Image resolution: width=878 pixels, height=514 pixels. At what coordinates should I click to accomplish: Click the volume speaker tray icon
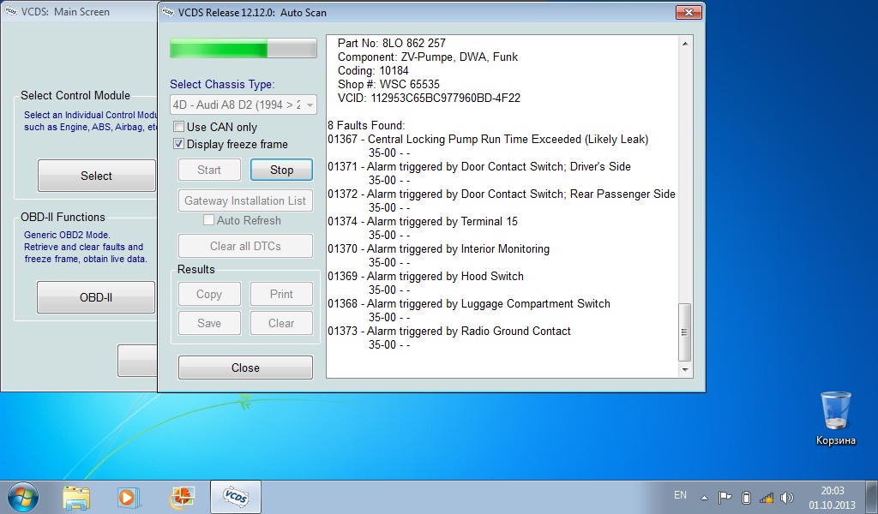(787, 497)
